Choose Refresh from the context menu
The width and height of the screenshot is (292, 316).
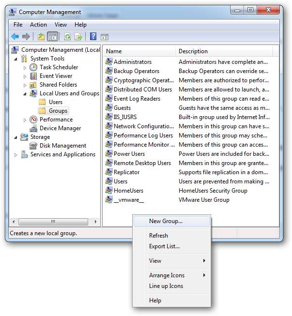(x=171, y=236)
